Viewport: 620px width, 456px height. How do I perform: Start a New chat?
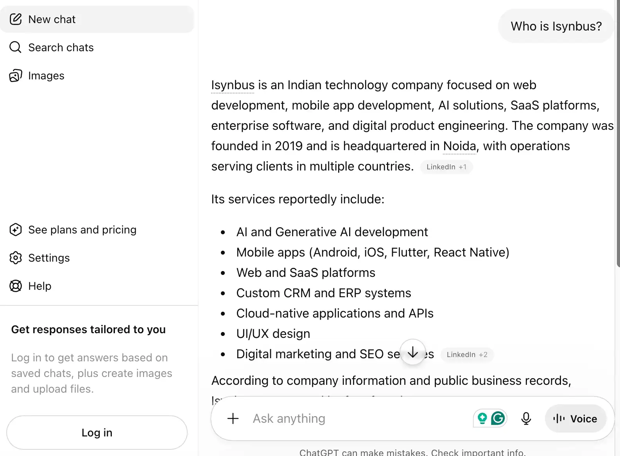(x=97, y=19)
